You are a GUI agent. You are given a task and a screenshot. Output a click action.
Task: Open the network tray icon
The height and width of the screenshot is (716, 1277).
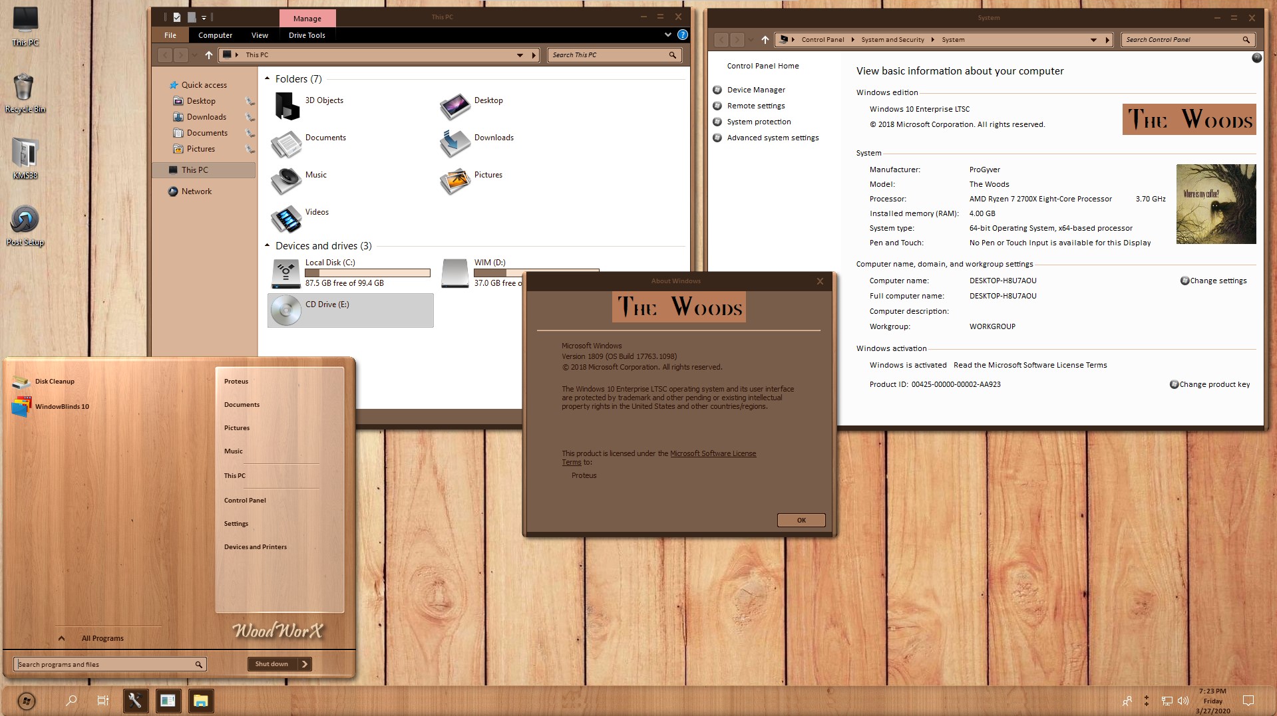point(1167,701)
